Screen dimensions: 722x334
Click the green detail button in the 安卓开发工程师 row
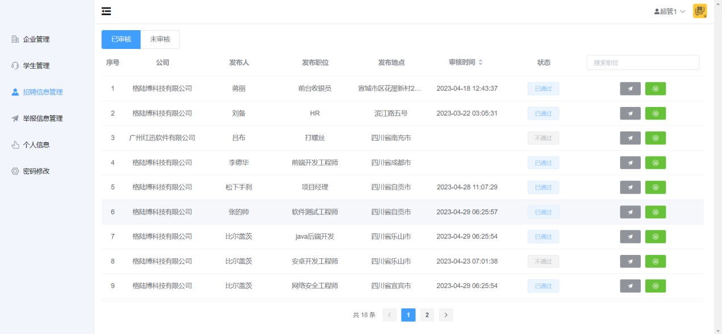655,261
